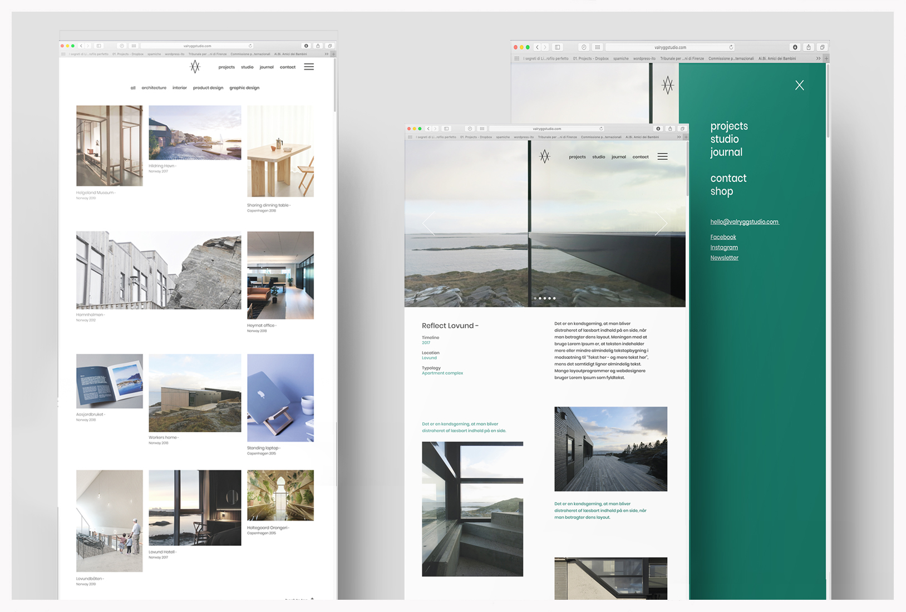
Task: Click 'projects' in green overlay menu
Action: 729,126
